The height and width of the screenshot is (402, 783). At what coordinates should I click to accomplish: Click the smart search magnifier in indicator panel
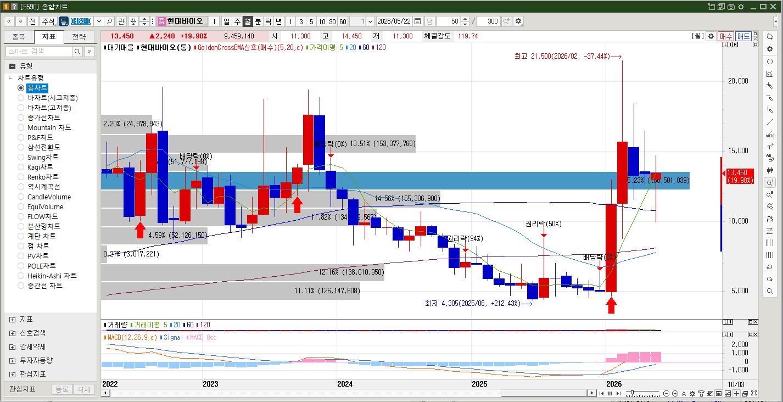click(78, 51)
